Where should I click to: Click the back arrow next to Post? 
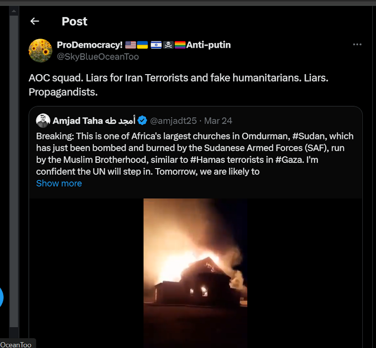click(x=34, y=21)
